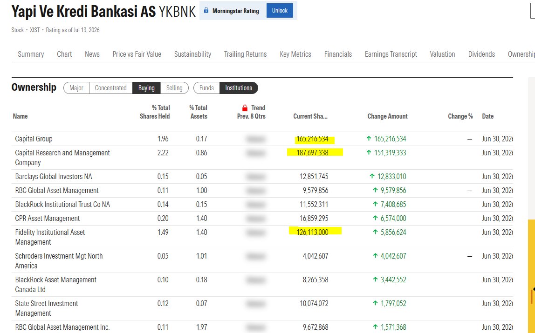Click RBC Global Asset Management Inc.
Image resolution: width=535 pixels, height=333 pixels.
coord(62,327)
